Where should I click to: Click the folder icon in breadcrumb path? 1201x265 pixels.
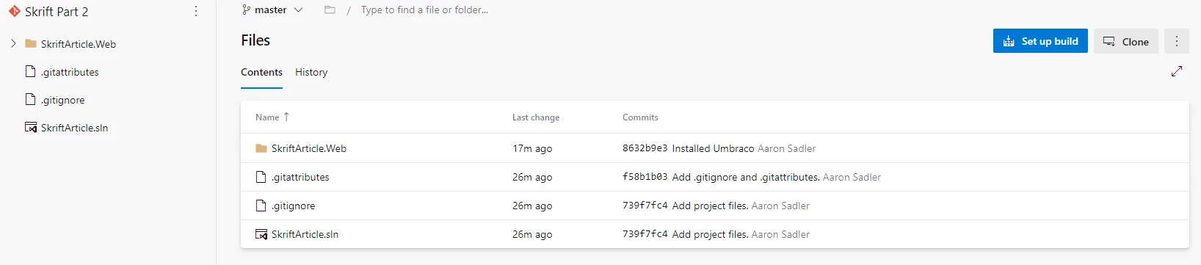tap(330, 10)
